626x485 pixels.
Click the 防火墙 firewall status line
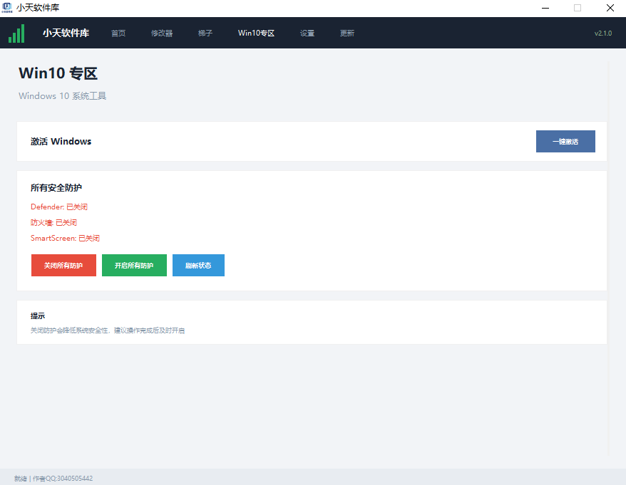[54, 222]
